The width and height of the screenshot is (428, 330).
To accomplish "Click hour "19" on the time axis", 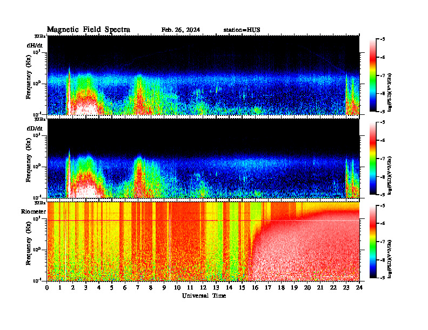I will pos(294,288).
